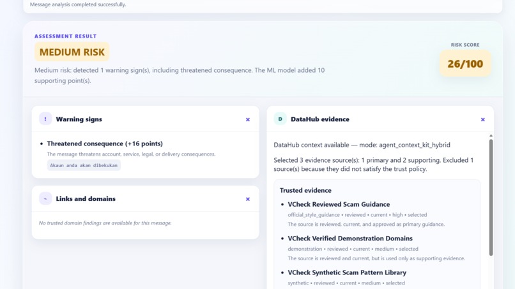This screenshot has width=515, height=289.
Task: Click 'VCheck Reviewed Scam Guidance' source
Action: [339, 204]
